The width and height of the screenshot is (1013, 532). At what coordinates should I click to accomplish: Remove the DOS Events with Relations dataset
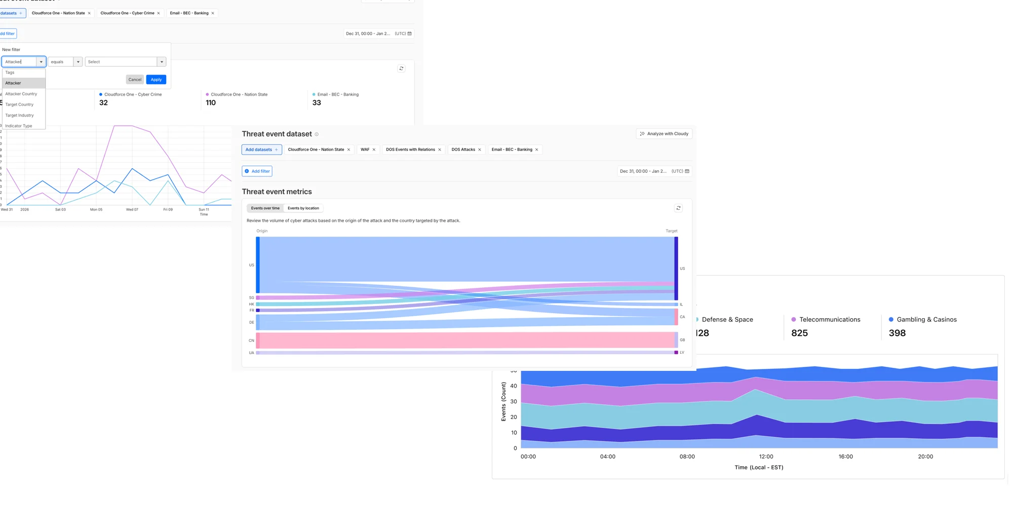[440, 149]
